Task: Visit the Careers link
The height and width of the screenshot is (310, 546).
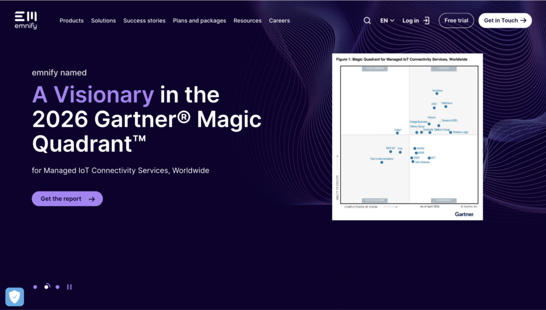Action: pos(279,21)
